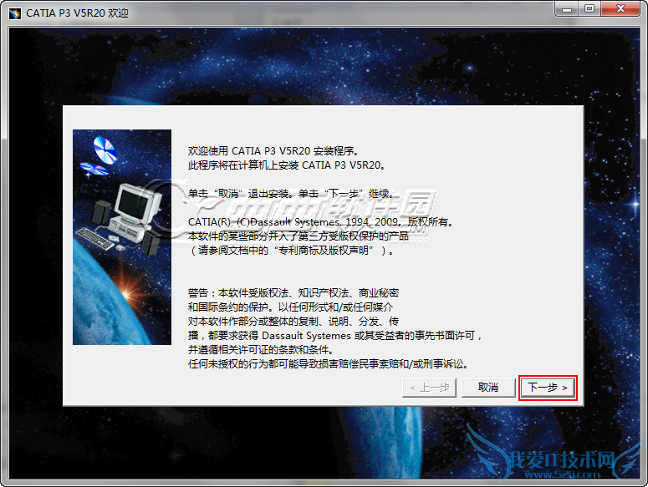Image resolution: width=648 pixels, height=487 pixels.
Task: Minimize the CATIA P3 V5R20 window
Action: (567, 9)
